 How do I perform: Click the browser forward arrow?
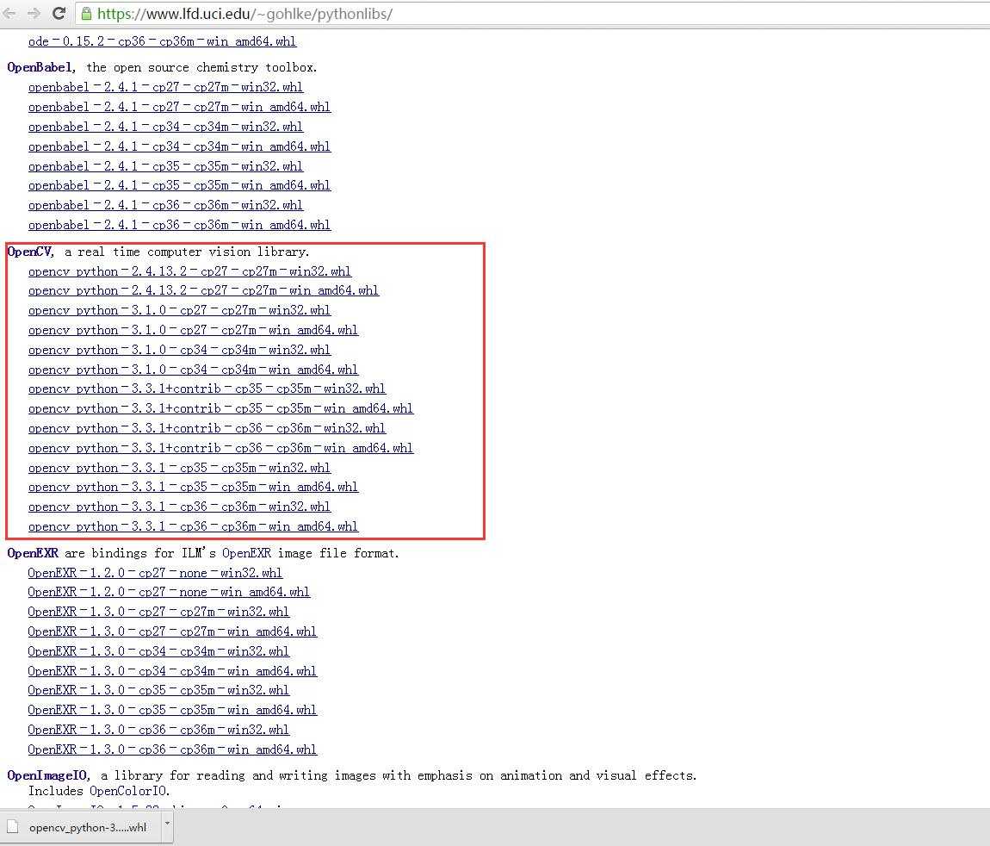(x=34, y=13)
